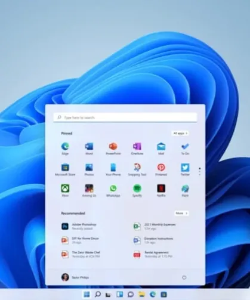The image size is (250, 300).
Task: Open Microsoft Store on taskbar
Action: tap(163, 294)
